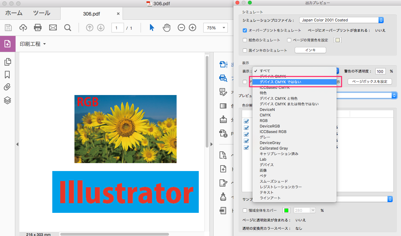
Task: Click the PDF/X save icon
Action: point(223,133)
